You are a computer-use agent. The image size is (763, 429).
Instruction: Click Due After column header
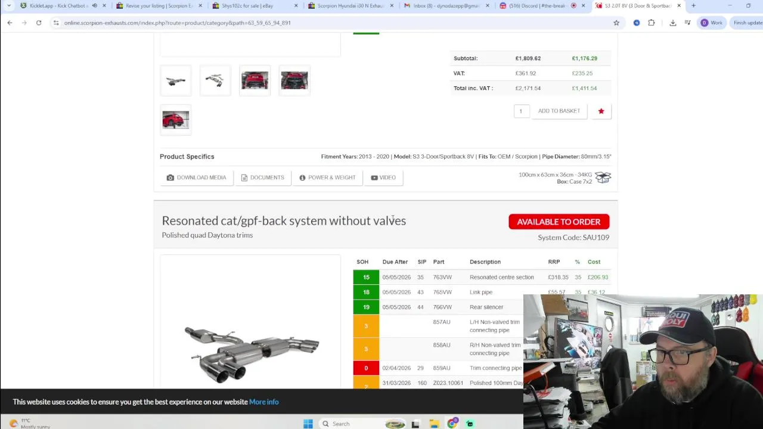point(395,262)
